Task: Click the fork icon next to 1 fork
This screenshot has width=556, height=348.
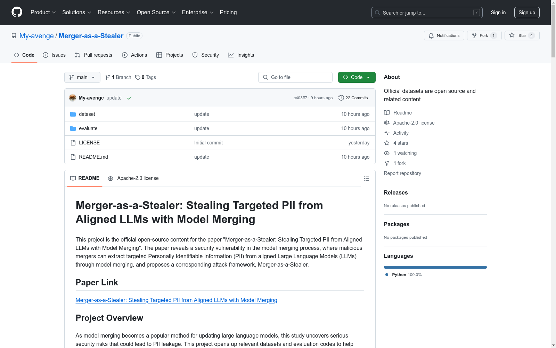Action: coord(387,163)
